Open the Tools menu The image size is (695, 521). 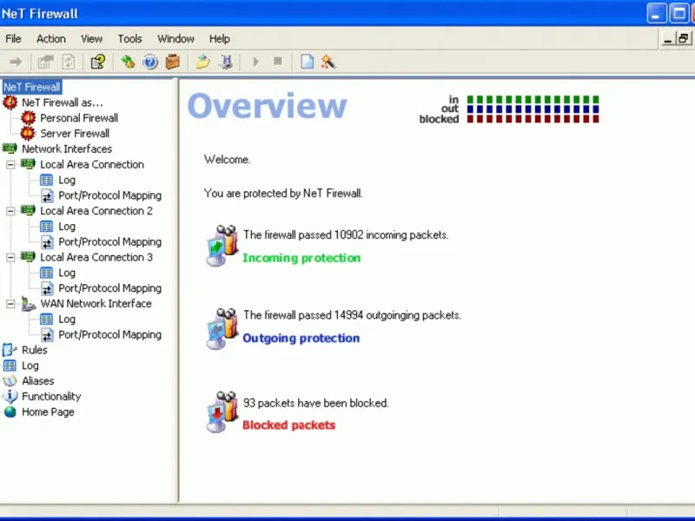click(129, 39)
